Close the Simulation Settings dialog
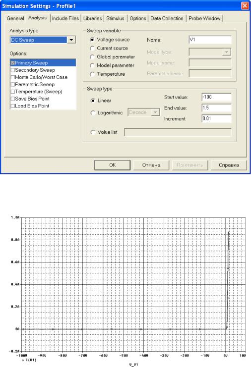251x367 pixels. coord(245,5)
